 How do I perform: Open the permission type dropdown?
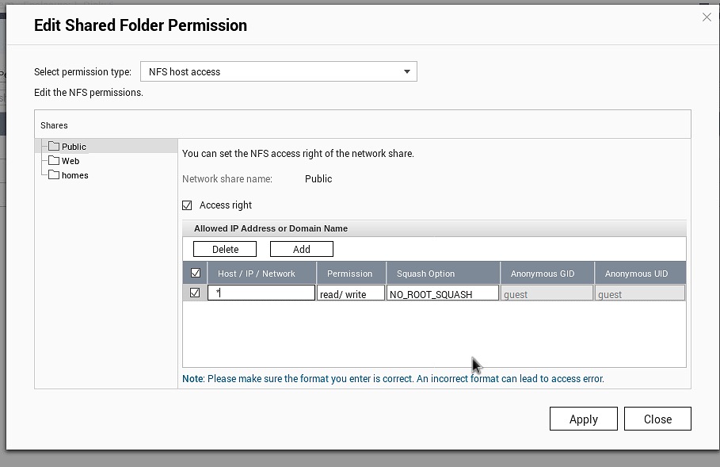point(278,71)
